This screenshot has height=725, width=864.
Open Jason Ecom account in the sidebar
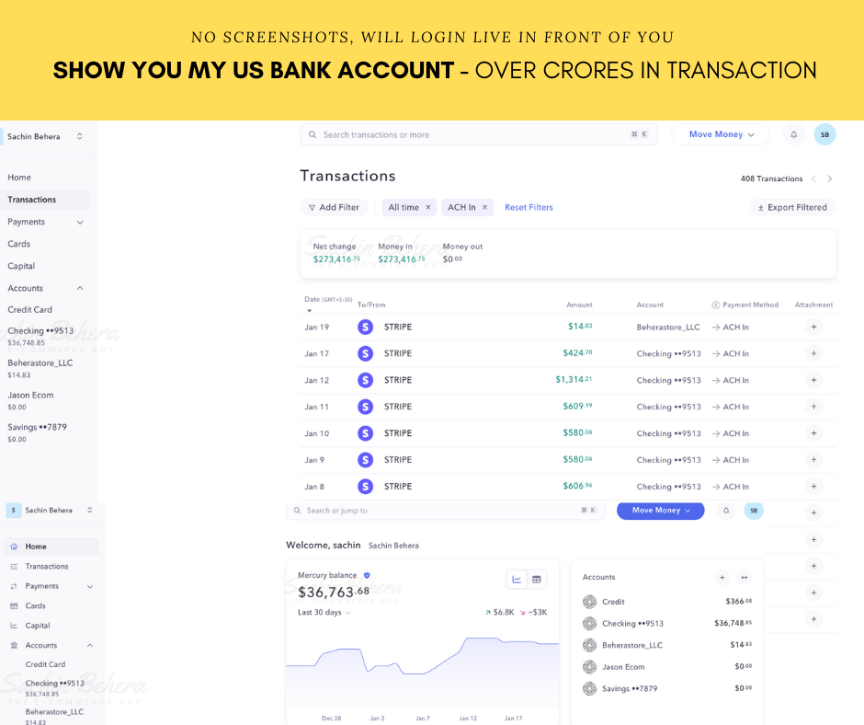tap(30, 396)
